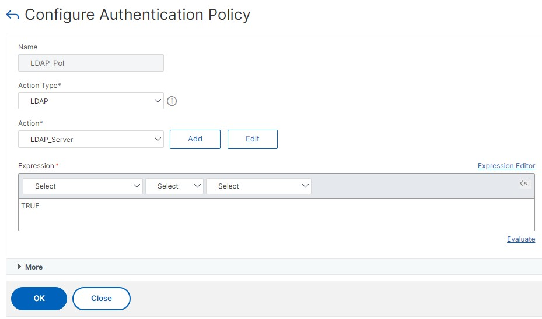Viewport: 542px width, 319px height.
Task: Click the chevron on the LDAP_Server dropdown
Action: click(158, 139)
